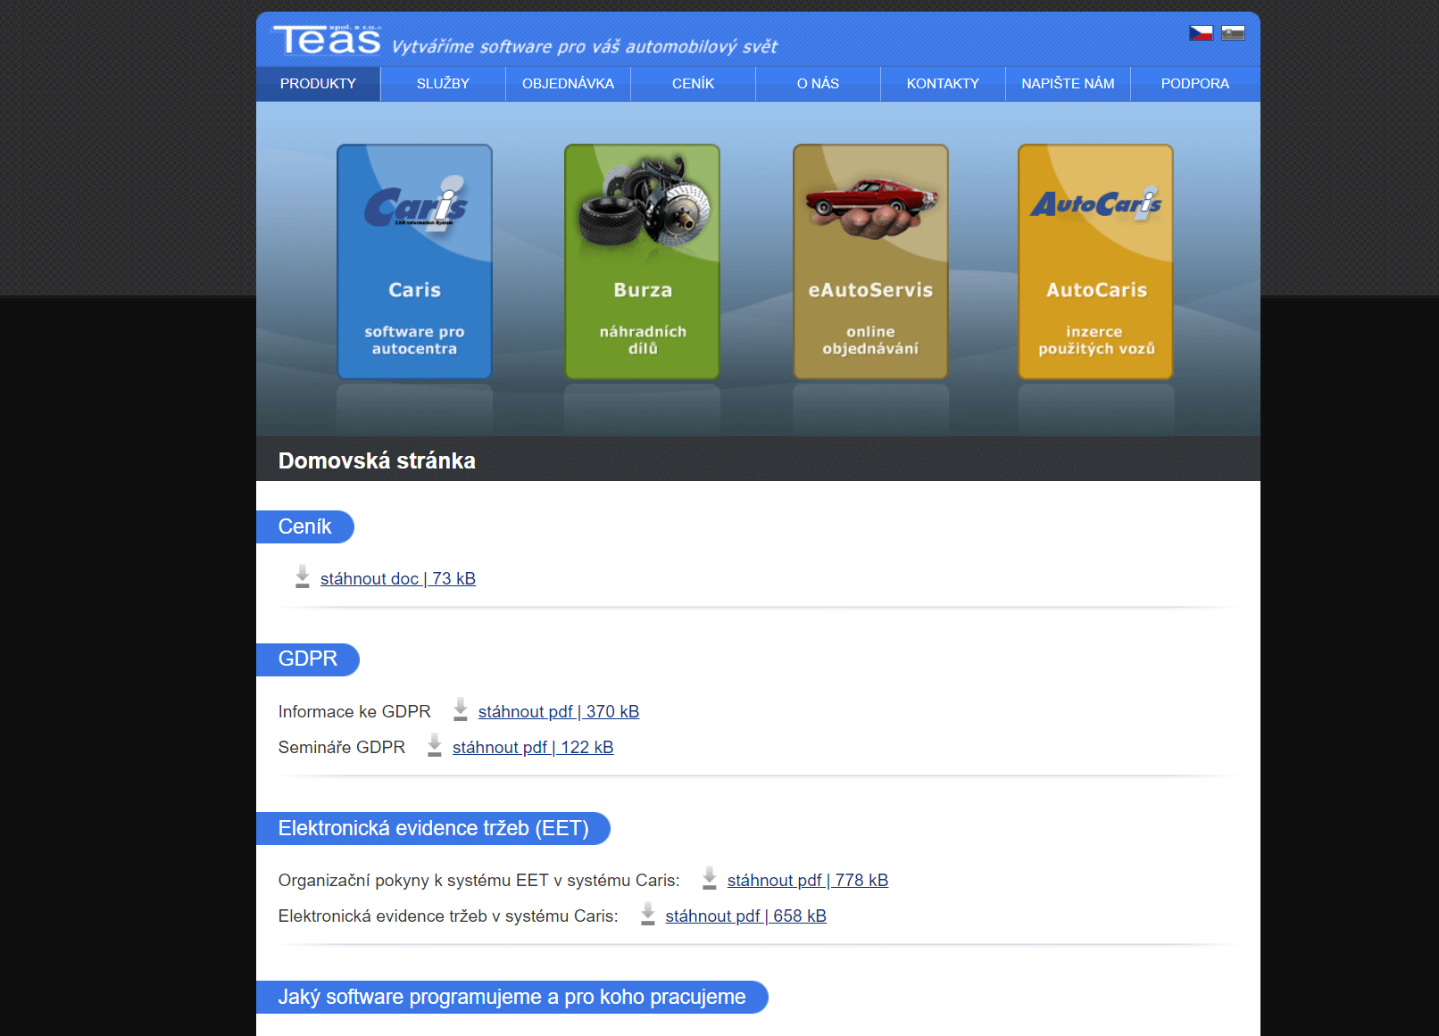Click the Semináře GDPR label
The width and height of the screenshot is (1439, 1036).
342,747
